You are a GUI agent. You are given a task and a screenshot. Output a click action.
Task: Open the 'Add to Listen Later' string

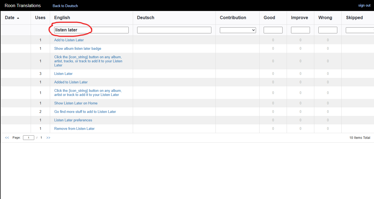pos(69,40)
